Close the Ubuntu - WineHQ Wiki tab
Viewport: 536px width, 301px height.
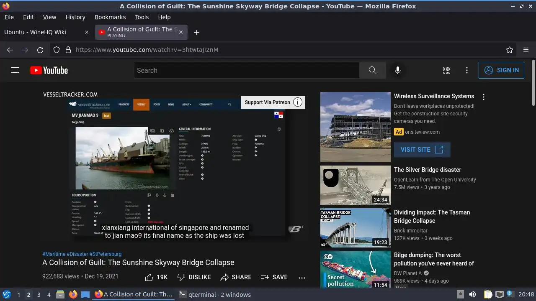coord(87,32)
